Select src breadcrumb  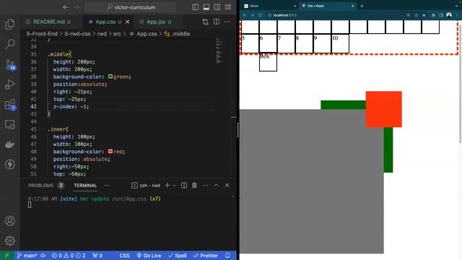click(117, 34)
